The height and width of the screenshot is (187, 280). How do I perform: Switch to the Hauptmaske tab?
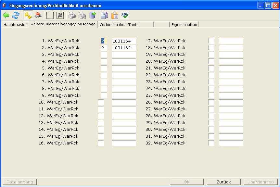coord(15,25)
